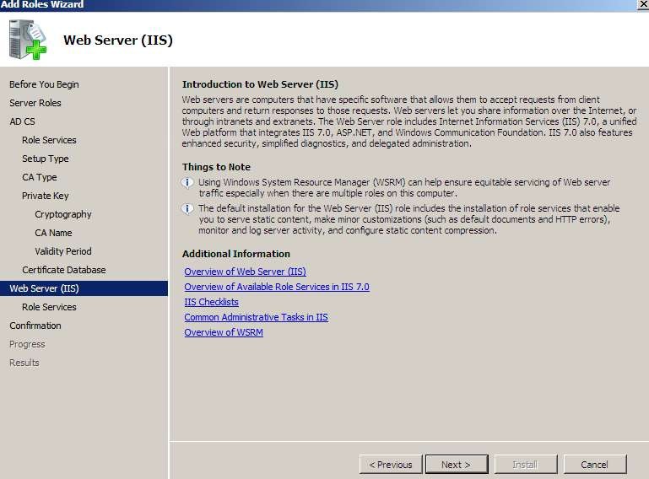Select Role Services under Web Server (IIS)
The height and width of the screenshot is (479, 649).
pos(49,307)
